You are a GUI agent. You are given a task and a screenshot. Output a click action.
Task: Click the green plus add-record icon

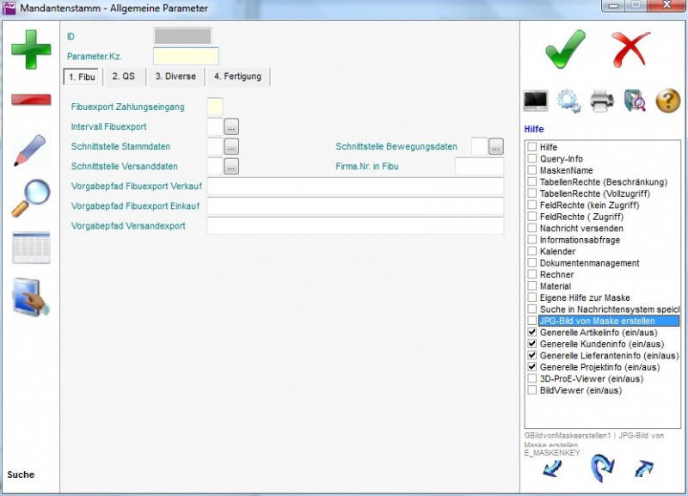pyautogui.click(x=31, y=49)
